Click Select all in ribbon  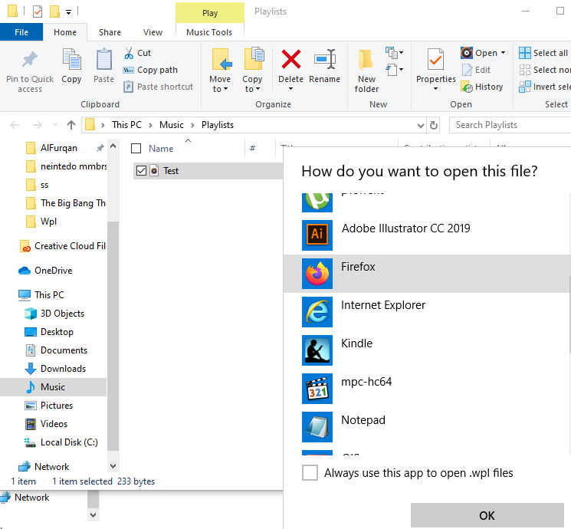click(x=543, y=53)
